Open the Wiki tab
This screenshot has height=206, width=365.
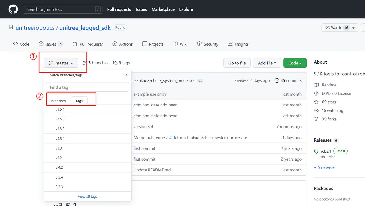pyautogui.click(x=180, y=44)
